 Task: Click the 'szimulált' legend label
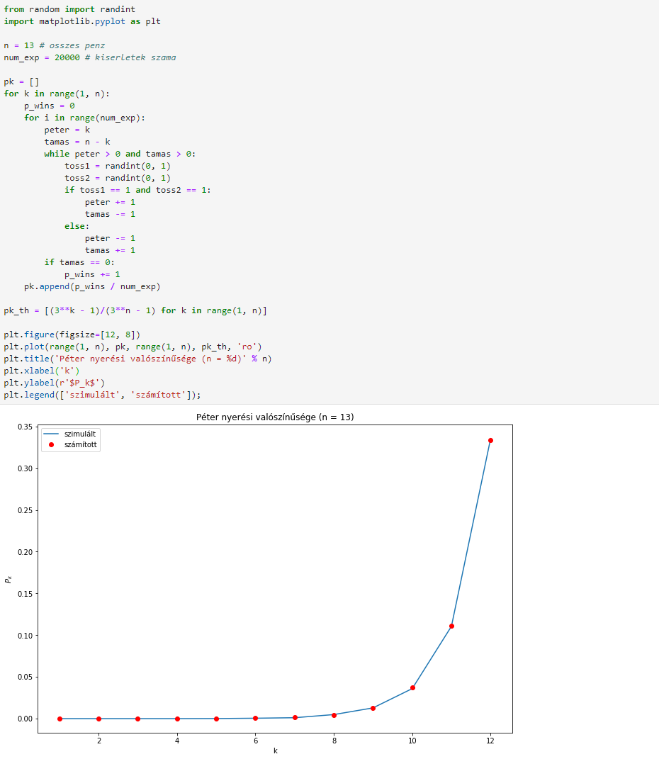(80, 434)
